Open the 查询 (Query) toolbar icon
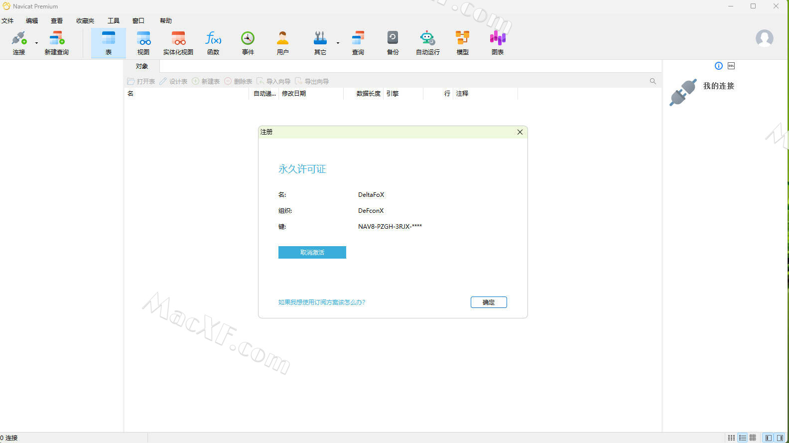The height and width of the screenshot is (443, 789). (x=358, y=43)
